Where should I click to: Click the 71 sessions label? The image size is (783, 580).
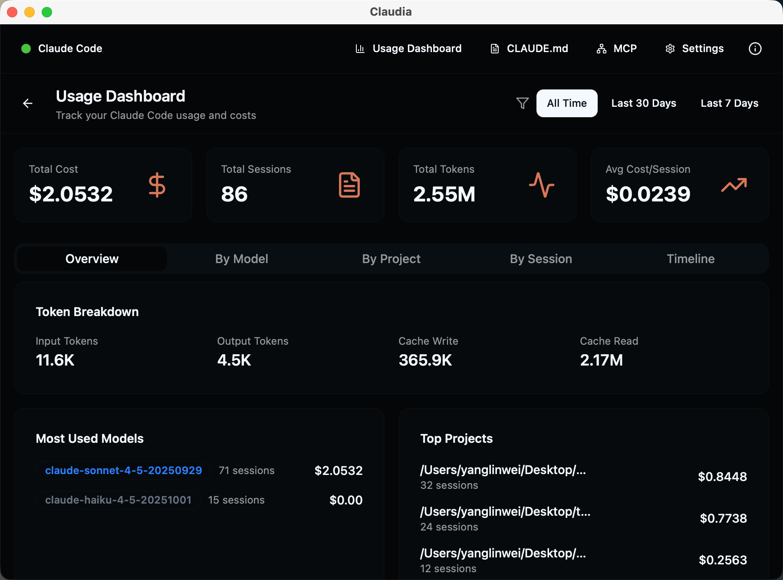247,471
